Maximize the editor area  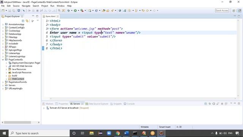(239, 16)
